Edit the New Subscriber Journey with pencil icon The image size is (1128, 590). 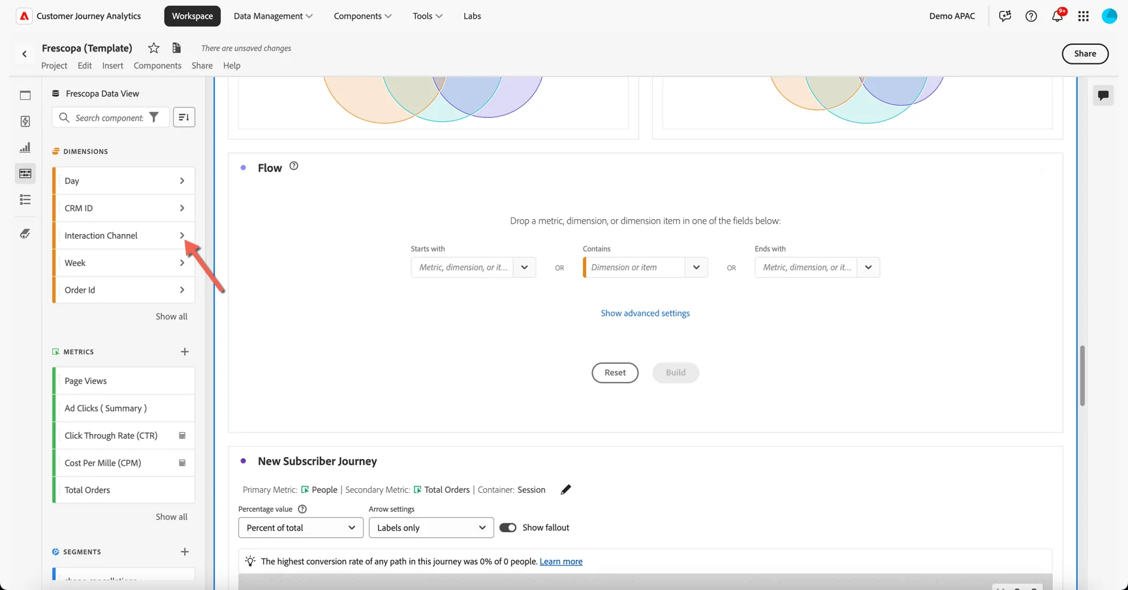[x=566, y=490]
